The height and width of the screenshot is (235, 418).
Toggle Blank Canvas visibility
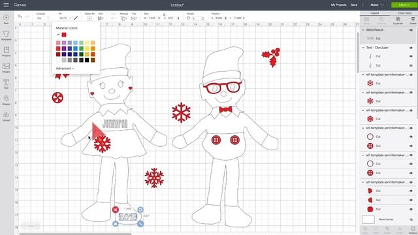click(x=411, y=219)
